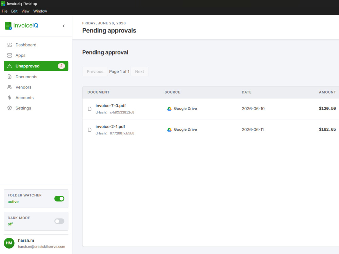Click the Folder Watcher active status text
Screen dimensions: 339x254
point(13,202)
